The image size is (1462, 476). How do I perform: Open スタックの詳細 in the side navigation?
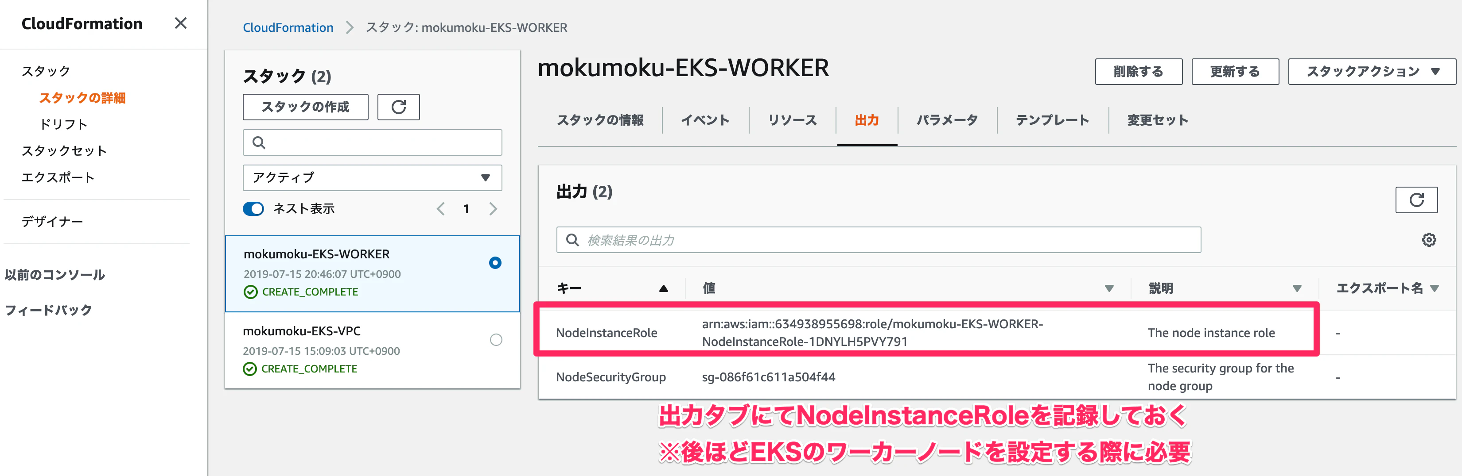click(82, 98)
